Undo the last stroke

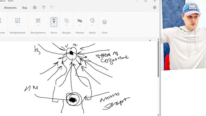point(44,7)
